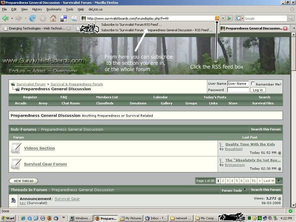Click the NEW THREAD button

click(x=24, y=181)
